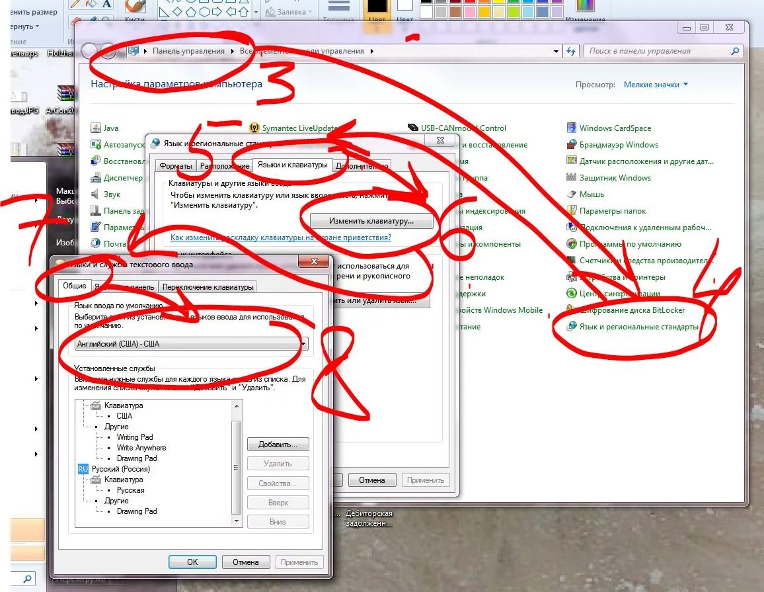Click the refresh button beside address bar
Image resolution: width=764 pixels, height=592 pixels.
pyautogui.click(x=571, y=51)
